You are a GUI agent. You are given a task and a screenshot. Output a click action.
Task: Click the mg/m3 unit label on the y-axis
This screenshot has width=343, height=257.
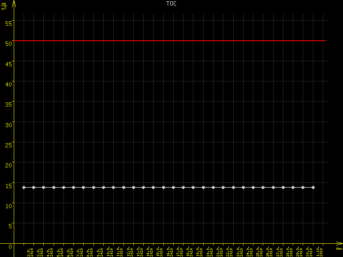point(4,6)
